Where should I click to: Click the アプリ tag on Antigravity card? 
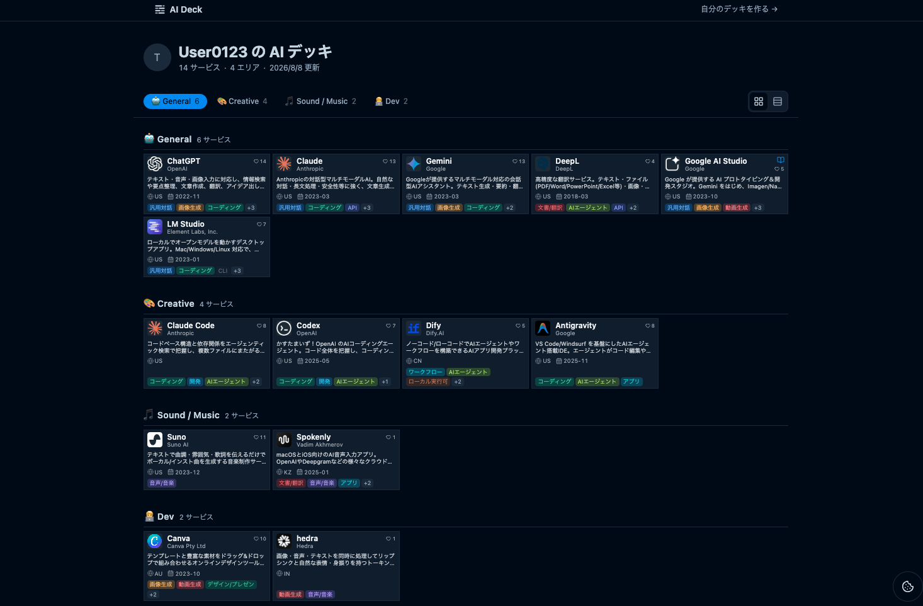coord(631,382)
